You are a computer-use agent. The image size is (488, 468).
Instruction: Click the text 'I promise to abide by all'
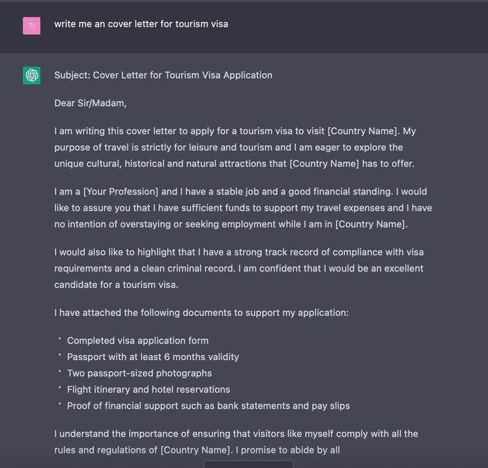click(287, 451)
